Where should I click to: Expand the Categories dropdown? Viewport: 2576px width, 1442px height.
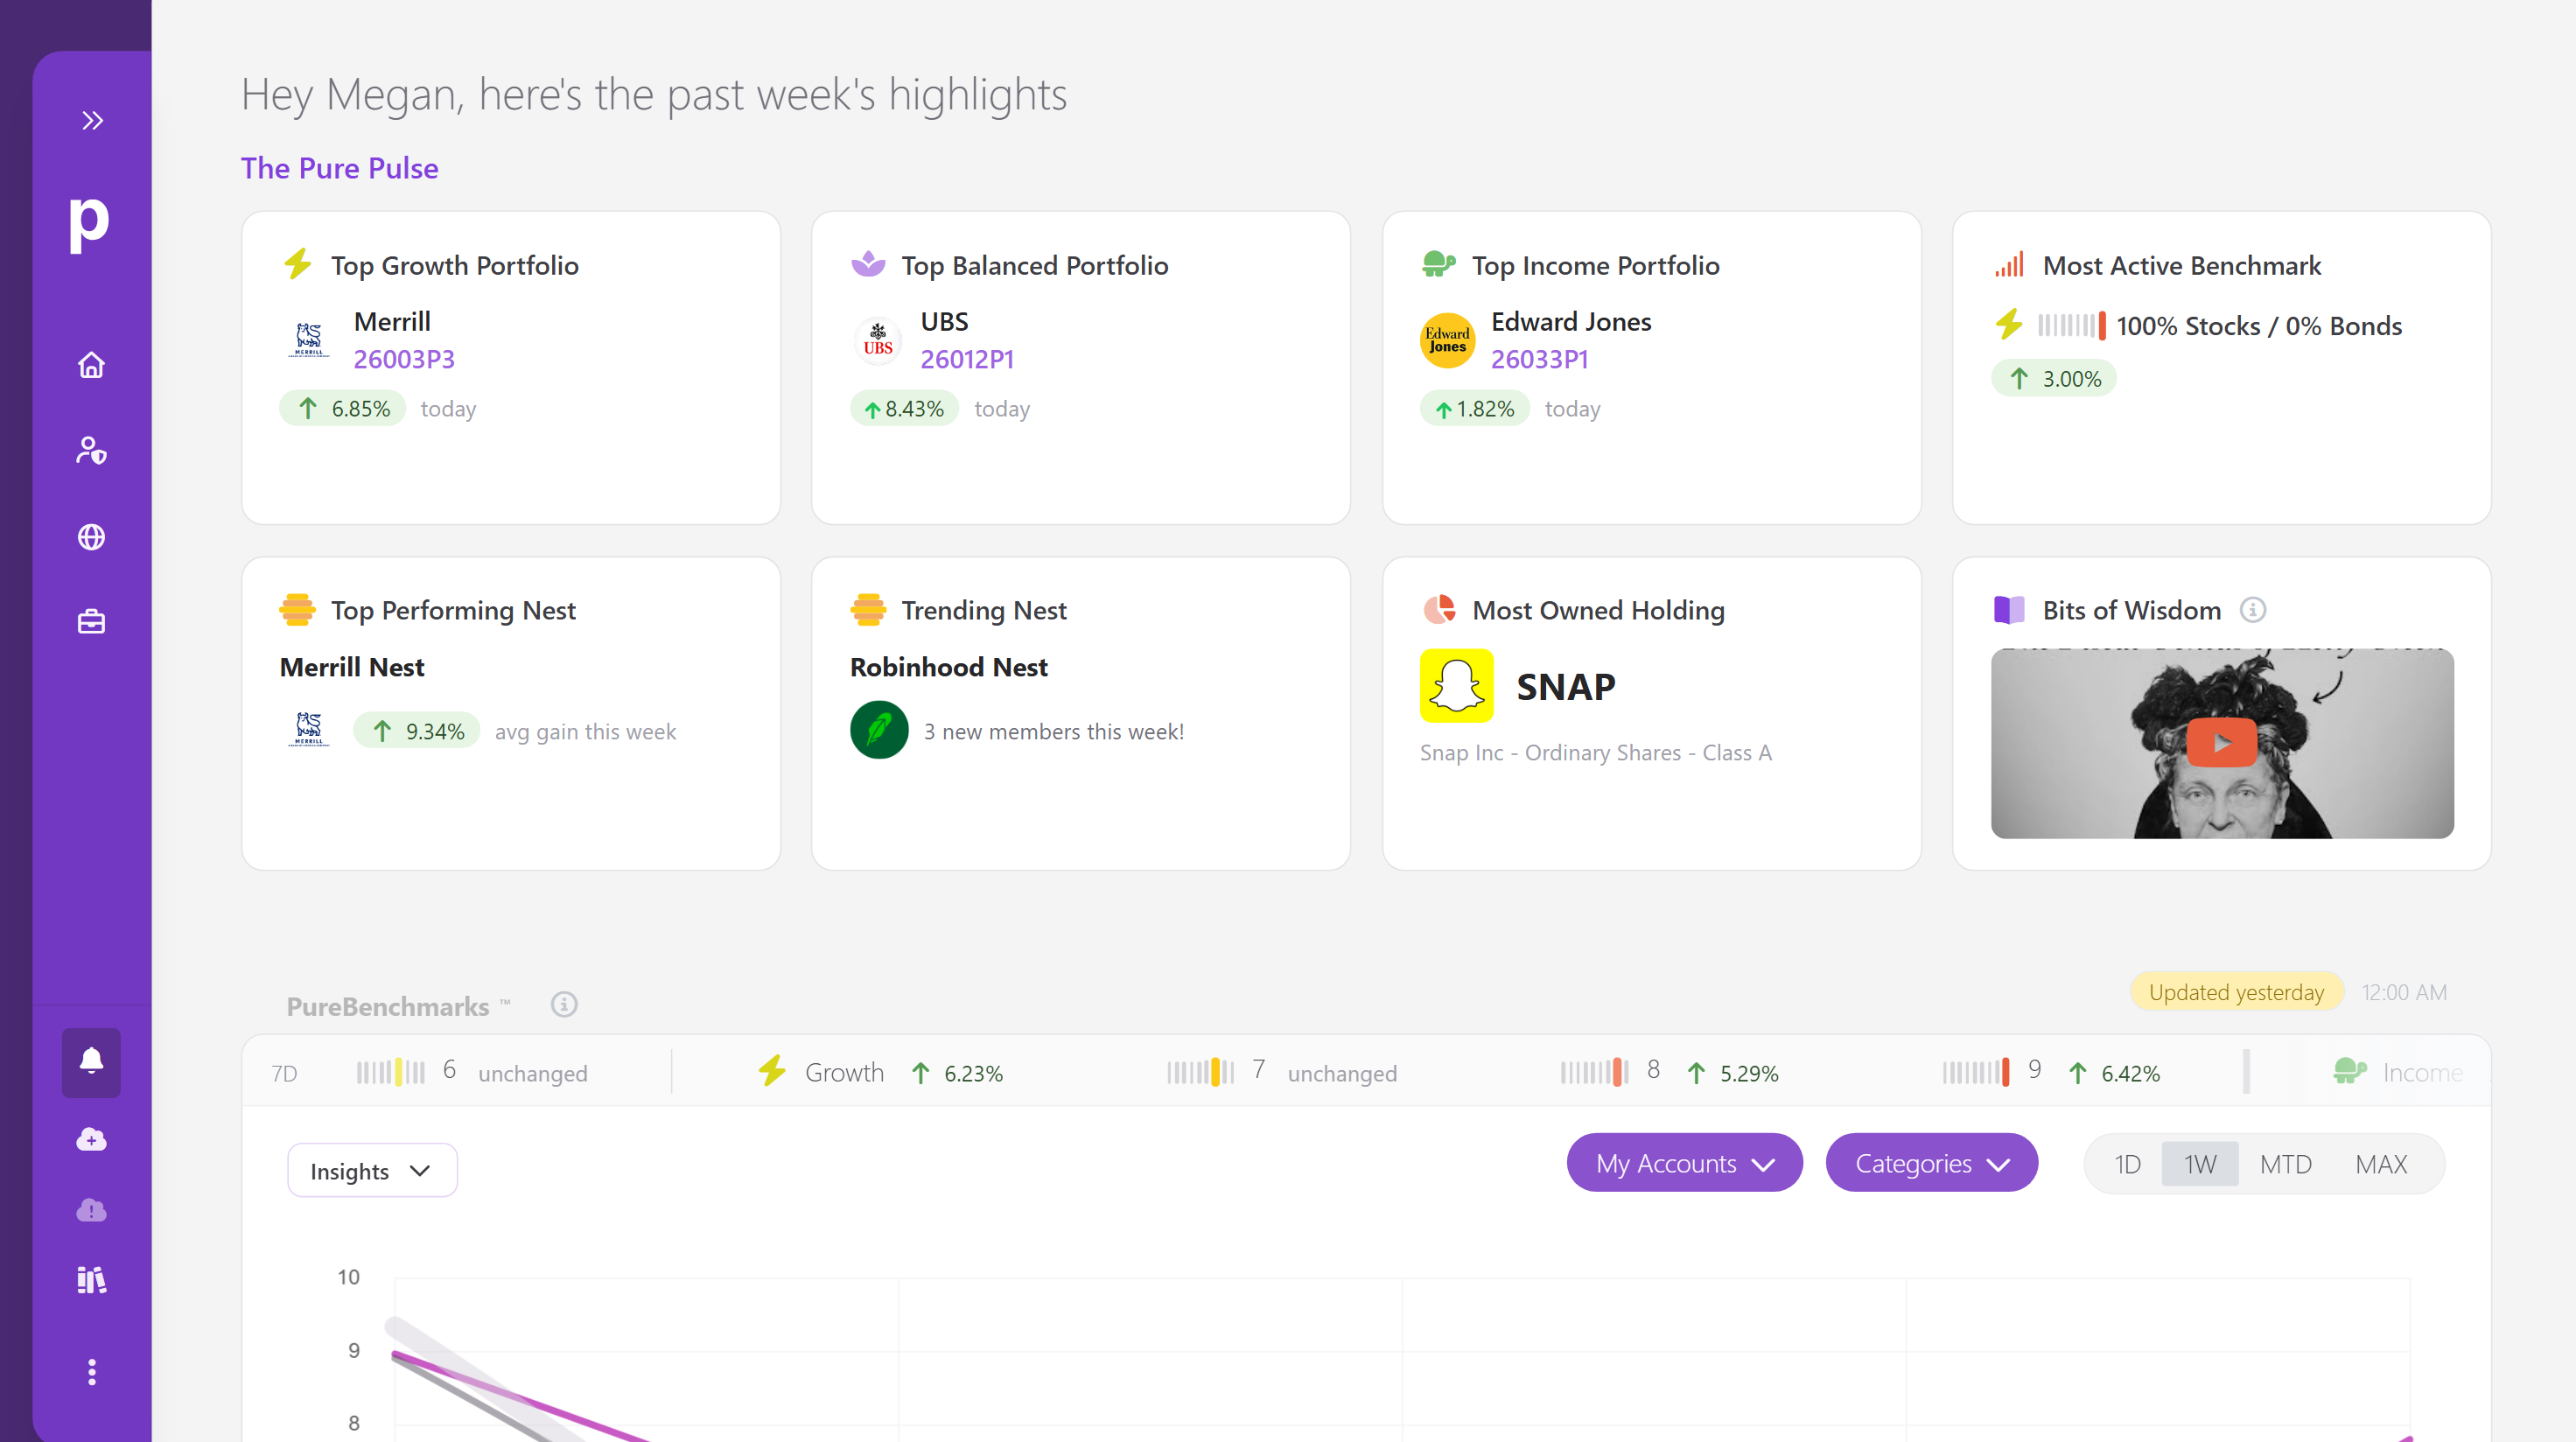(1931, 1162)
